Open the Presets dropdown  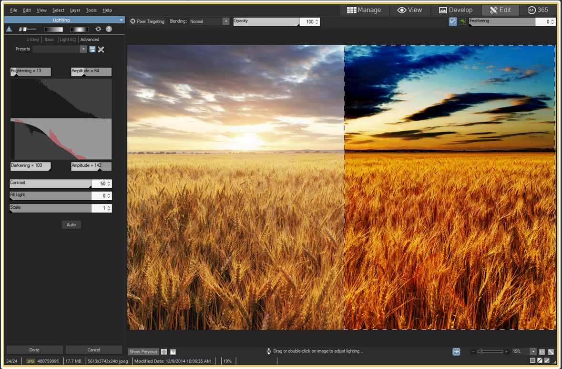tap(83, 49)
